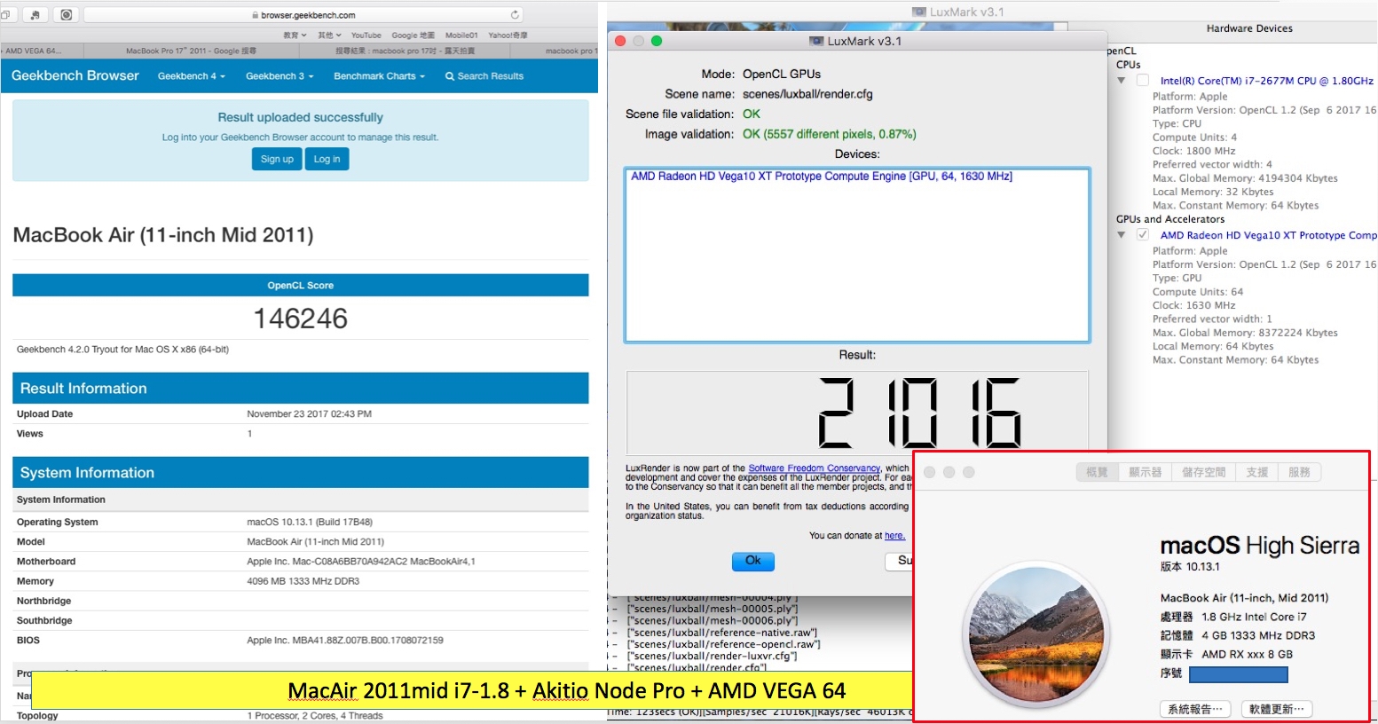The height and width of the screenshot is (724, 1378).
Task: Click the blue serial number redaction box
Action: tap(1238, 675)
